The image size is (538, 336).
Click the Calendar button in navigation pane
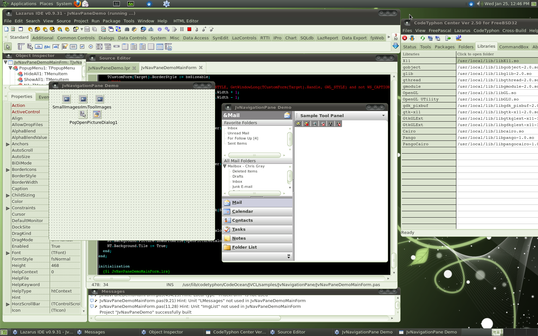[x=242, y=212]
